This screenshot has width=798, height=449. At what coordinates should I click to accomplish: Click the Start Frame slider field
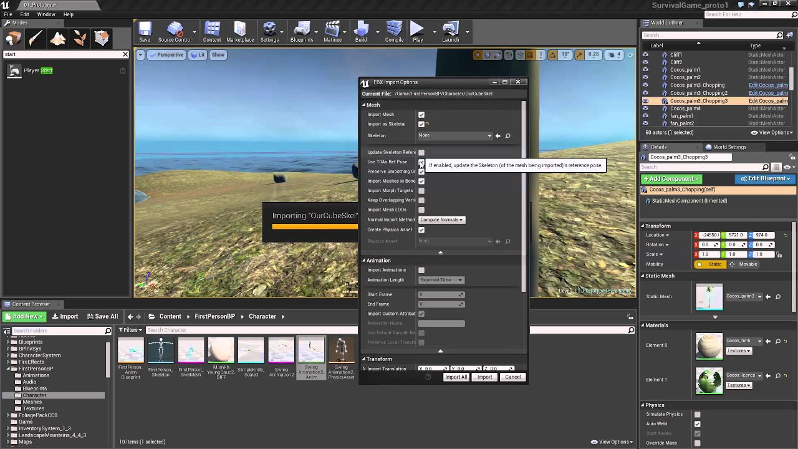click(x=441, y=294)
